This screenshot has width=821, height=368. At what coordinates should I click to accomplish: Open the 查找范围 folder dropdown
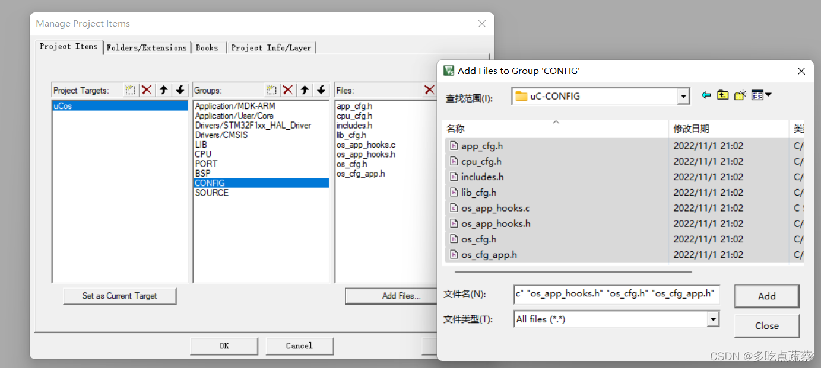[x=683, y=95]
